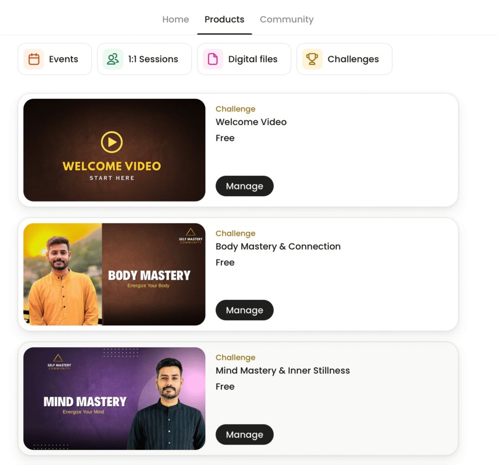Click the yellow trophy Challenges icon
This screenshot has width=498, height=465.
pos(312,59)
